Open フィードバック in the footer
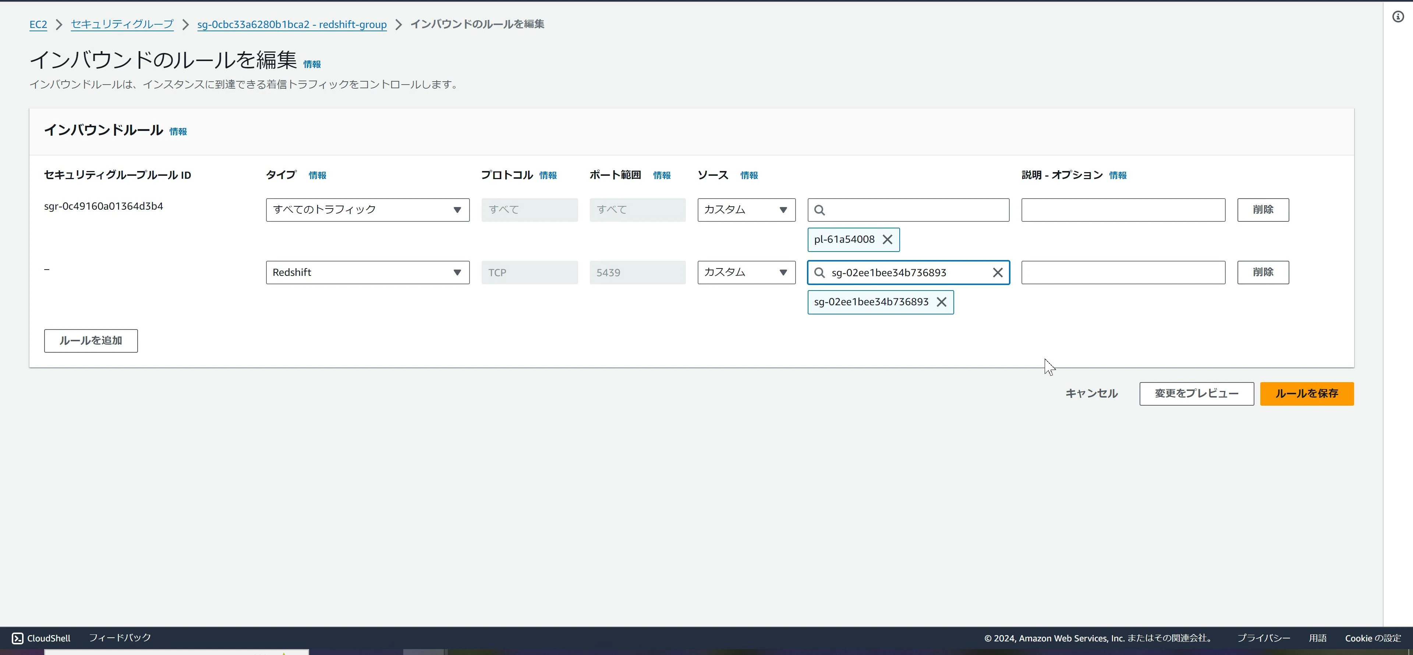 coord(120,638)
